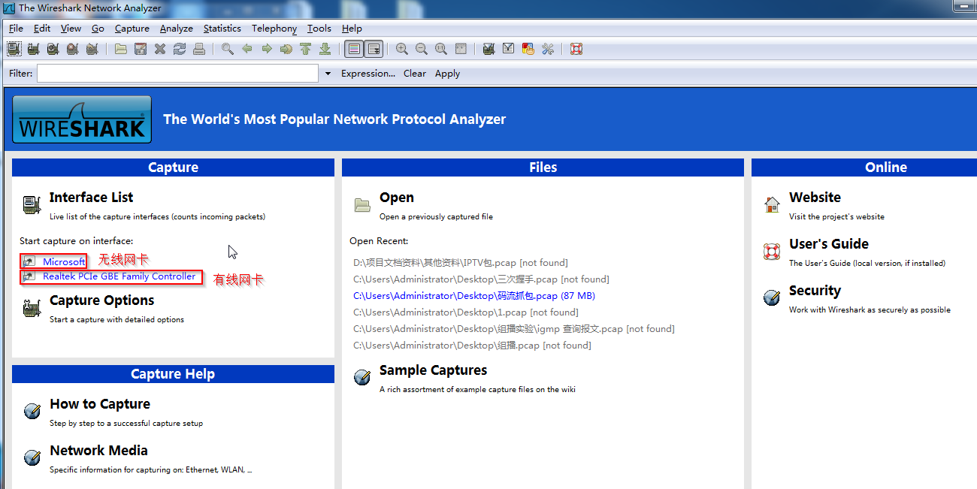Start capture on Realtek PCIe GBE interface
The height and width of the screenshot is (489, 977).
coord(119,276)
